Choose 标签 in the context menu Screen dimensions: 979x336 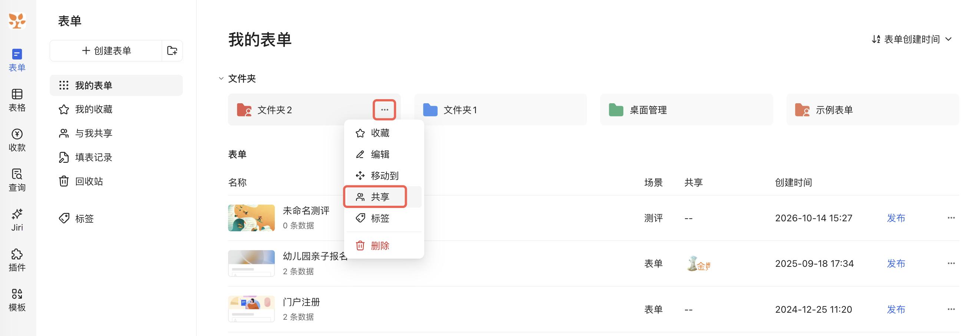click(384, 218)
